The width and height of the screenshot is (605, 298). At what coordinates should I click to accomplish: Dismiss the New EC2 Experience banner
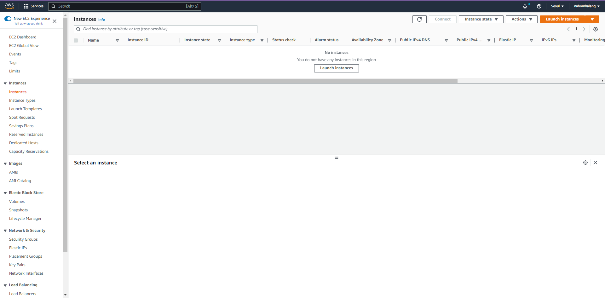pyautogui.click(x=55, y=21)
